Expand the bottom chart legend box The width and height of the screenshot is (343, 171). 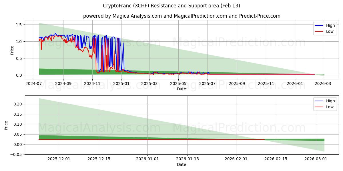[324, 104]
